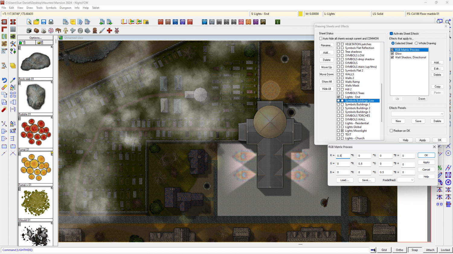
Task: Choose the Selected Sheet radio button
Action: point(393,43)
